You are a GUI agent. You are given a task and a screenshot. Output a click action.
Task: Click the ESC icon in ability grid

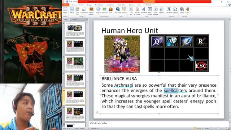point(201,66)
